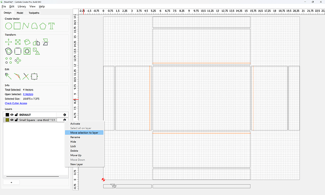This screenshot has height=195, width=325.
Task: Activate the Node Edit tool
Action: (x=8, y=76)
